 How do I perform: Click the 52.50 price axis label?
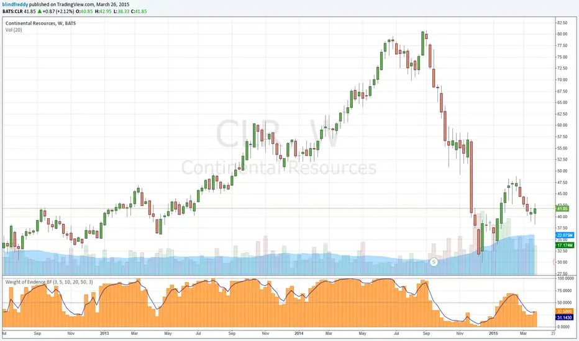pos(562,159)
